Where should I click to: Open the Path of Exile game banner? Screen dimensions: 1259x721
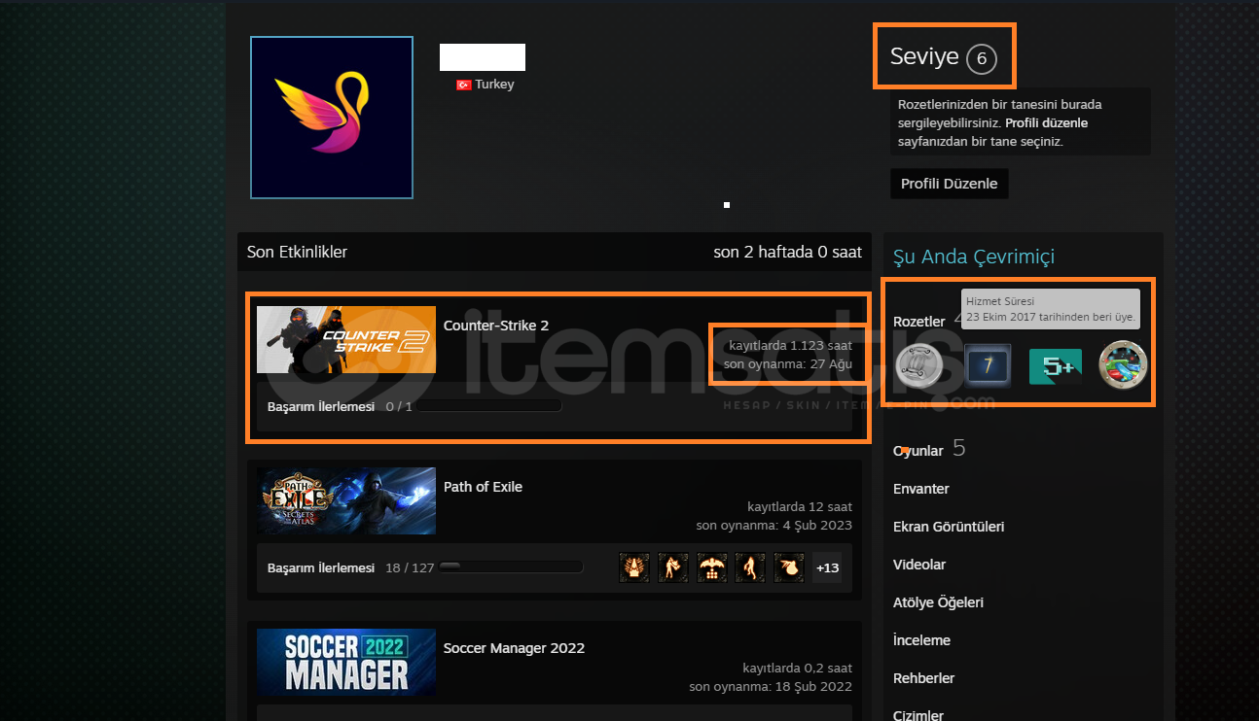(x=346, y=501)
